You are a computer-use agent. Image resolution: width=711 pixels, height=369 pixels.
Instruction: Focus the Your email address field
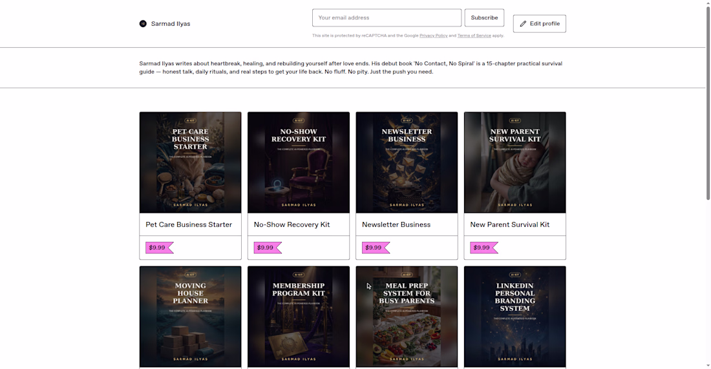coord(387,17)
